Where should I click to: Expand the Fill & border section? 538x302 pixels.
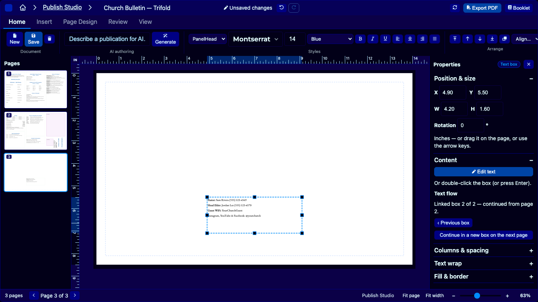click(484, 277)
